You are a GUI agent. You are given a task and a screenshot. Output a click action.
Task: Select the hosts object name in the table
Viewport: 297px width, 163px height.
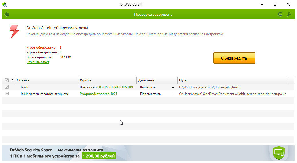[x=25, y=87]
